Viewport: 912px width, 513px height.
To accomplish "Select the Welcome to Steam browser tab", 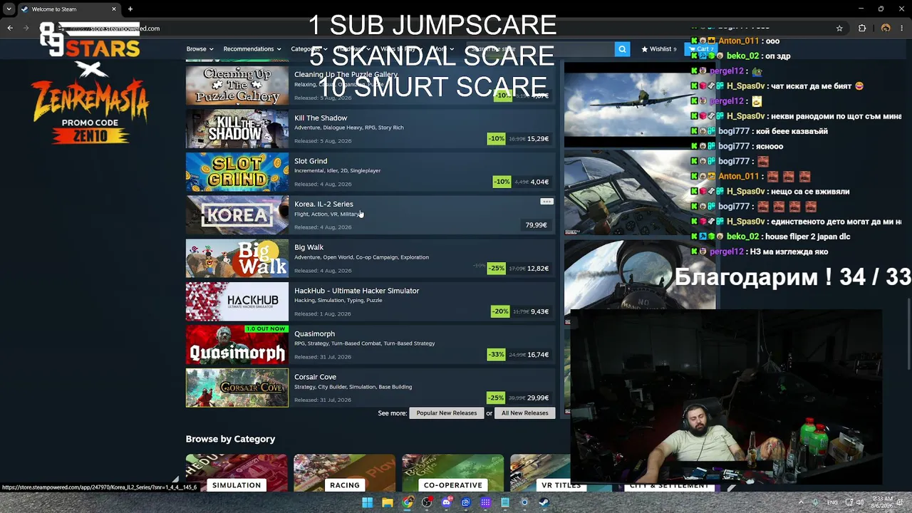I will click(69, 9).
